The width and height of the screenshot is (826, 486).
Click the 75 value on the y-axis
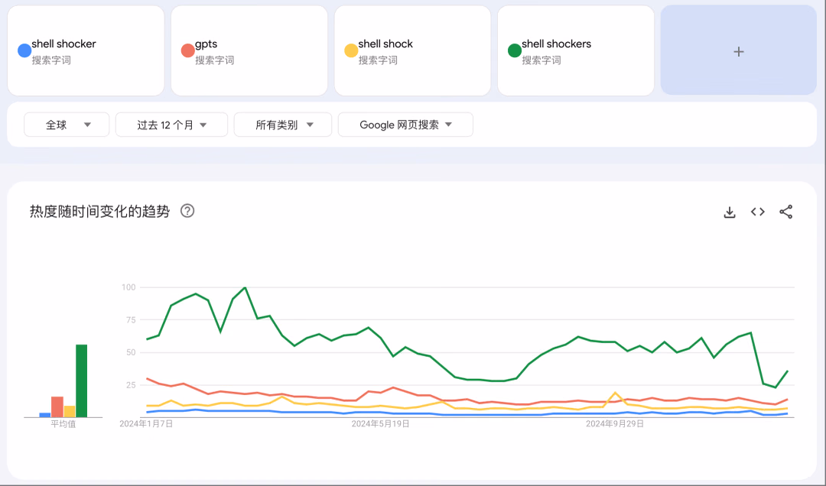(x=131, y=319)
